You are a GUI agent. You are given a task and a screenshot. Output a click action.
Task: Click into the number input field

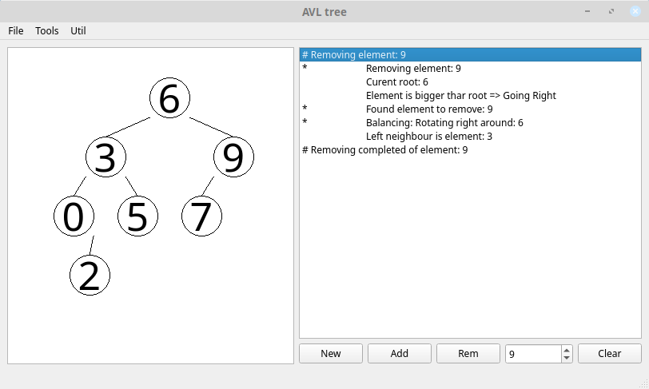click(532, 353)
